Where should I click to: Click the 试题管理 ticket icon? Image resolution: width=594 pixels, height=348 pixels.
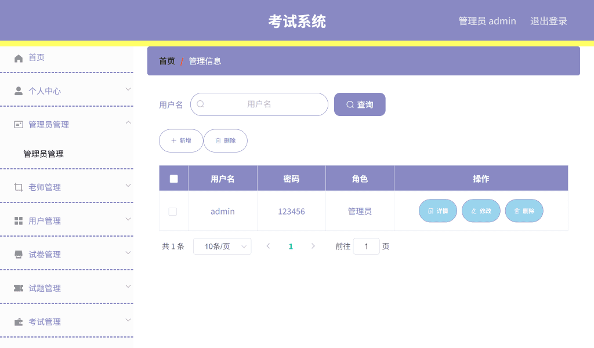tap(17, 288)
